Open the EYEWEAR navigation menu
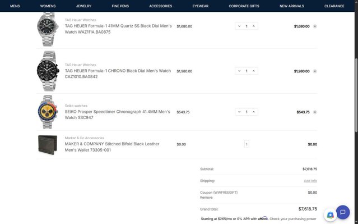The image size is (358, 224). pos(201,6)
